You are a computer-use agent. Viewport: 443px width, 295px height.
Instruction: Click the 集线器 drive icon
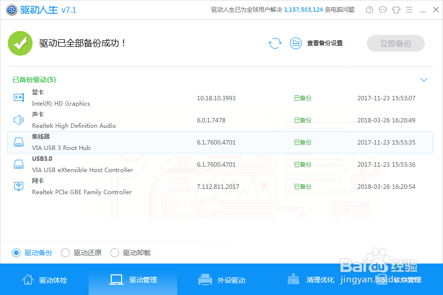click(x=19, y=142)
